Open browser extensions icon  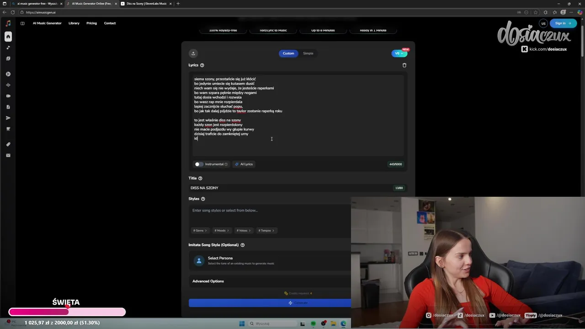tap(546, 12)
